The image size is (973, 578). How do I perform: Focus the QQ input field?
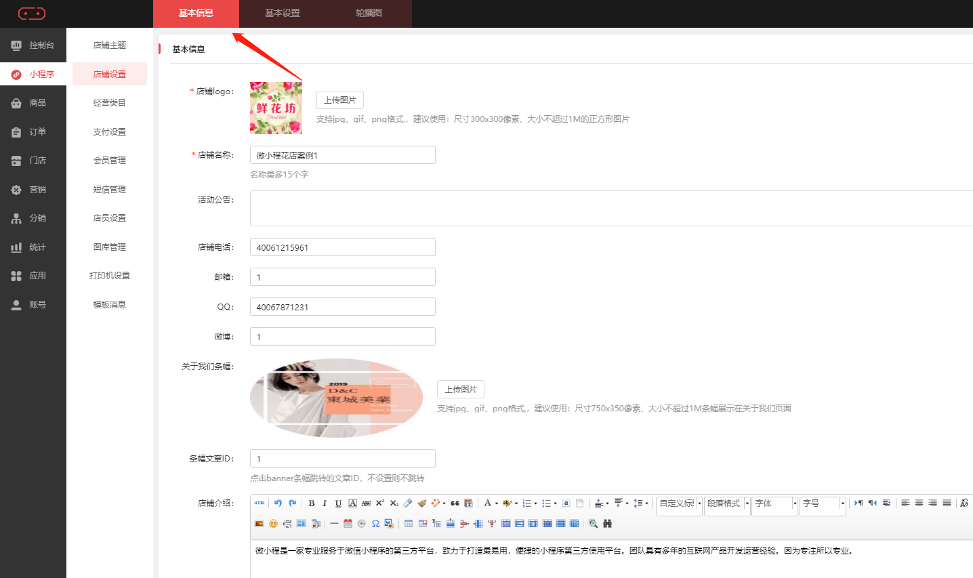(343, 307)
